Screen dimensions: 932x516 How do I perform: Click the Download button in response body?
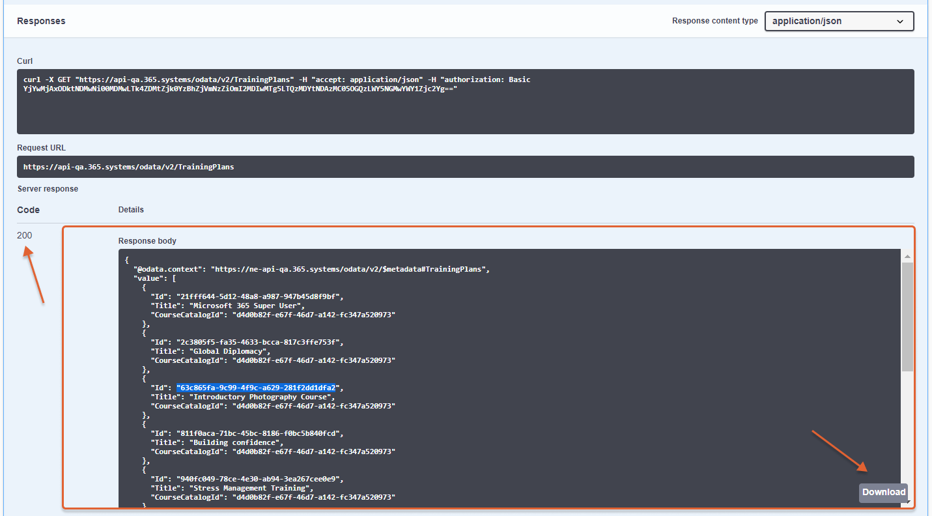(883, 492)
